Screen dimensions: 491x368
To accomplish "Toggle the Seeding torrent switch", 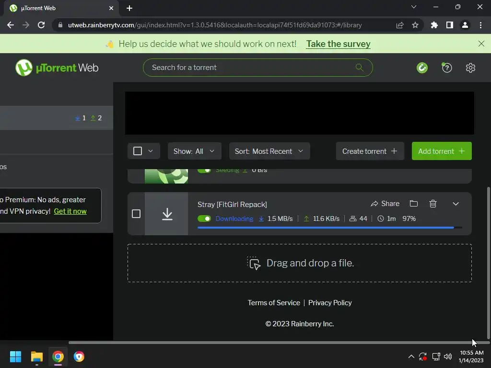I will coord(204,171).
